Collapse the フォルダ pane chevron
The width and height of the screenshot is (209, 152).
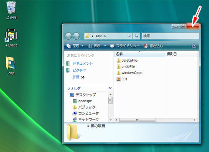pos(110,88)
